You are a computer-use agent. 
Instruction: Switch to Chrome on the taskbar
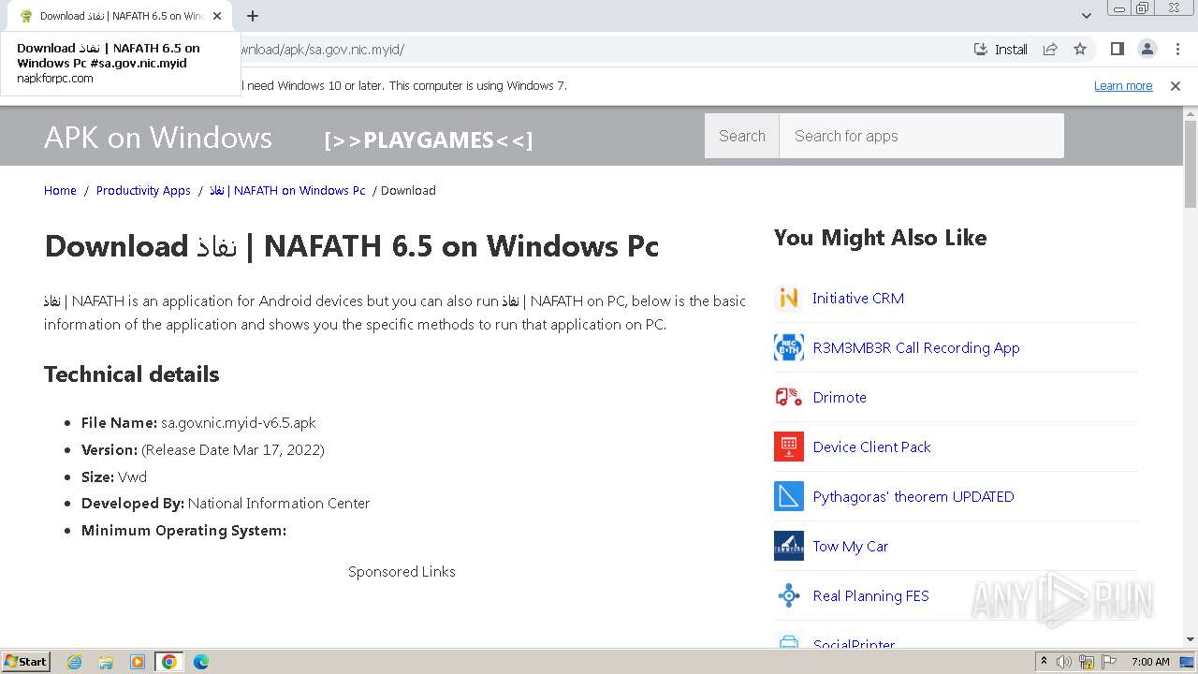[x=169, y=662]
